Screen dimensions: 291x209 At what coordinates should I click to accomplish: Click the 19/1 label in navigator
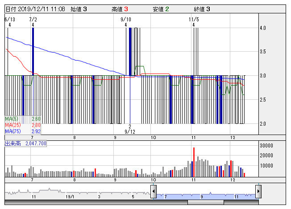pyautogui.click(x=69, y=197)
